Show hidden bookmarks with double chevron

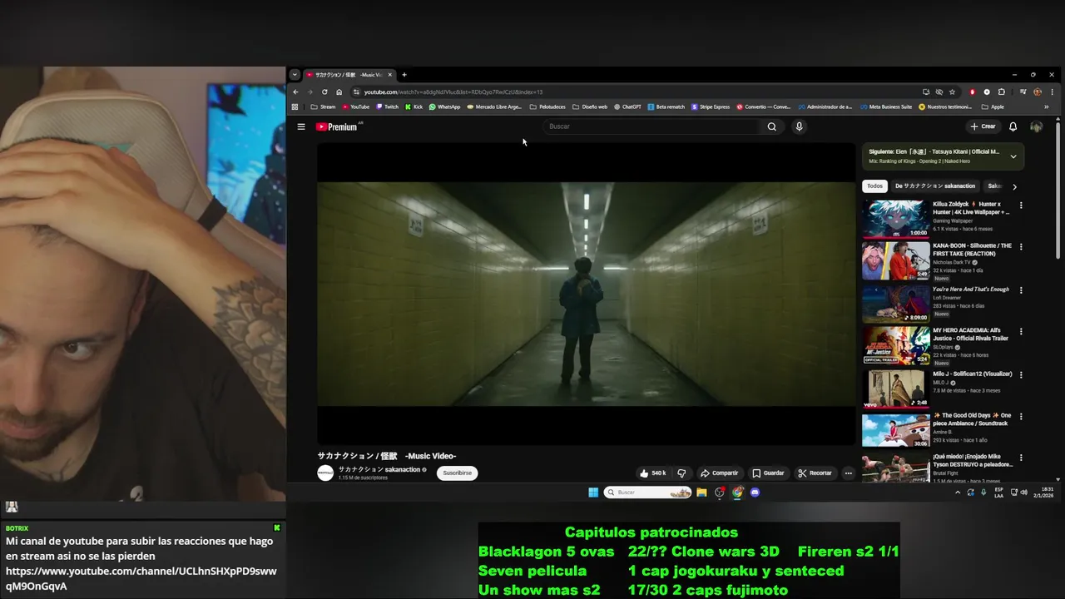[1046, 106]
